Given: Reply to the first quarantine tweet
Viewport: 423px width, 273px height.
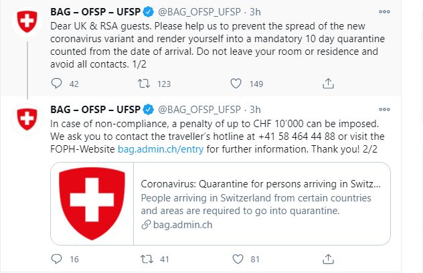Looking at the screenshot, I should coord(56,84).
